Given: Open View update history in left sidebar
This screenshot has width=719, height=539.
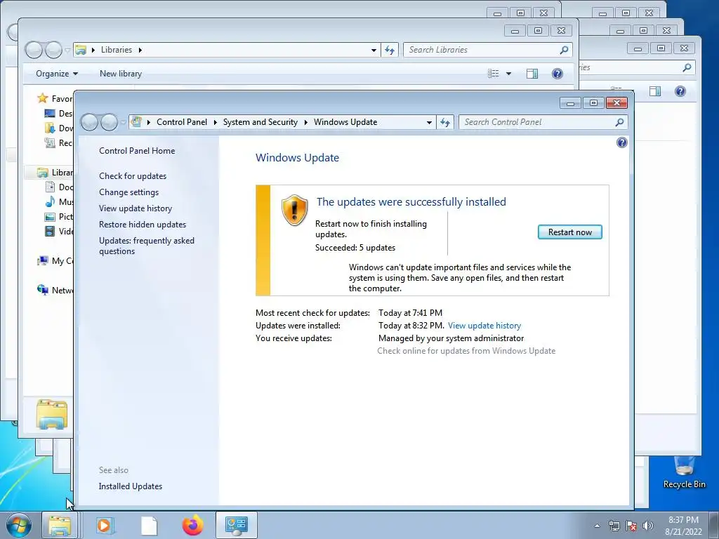Looking at the screenshot, I should (136, 208).
